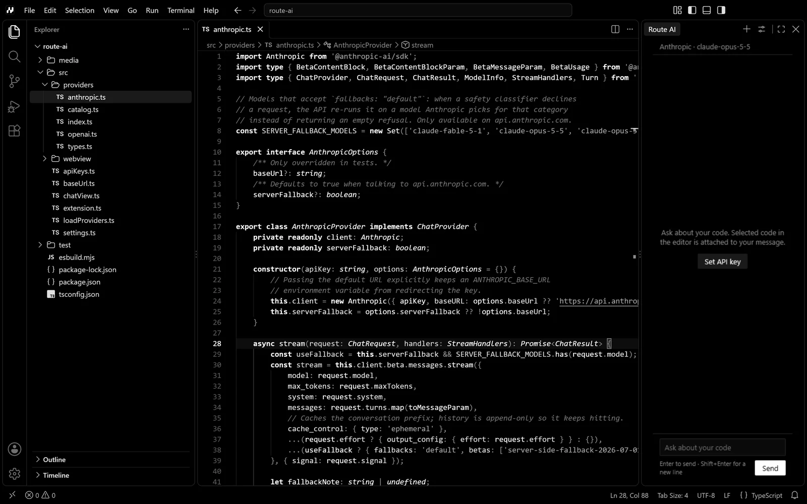Select the anthropic.ts editor tab
Screen dimensions: 807x504
tap(233, 29)
